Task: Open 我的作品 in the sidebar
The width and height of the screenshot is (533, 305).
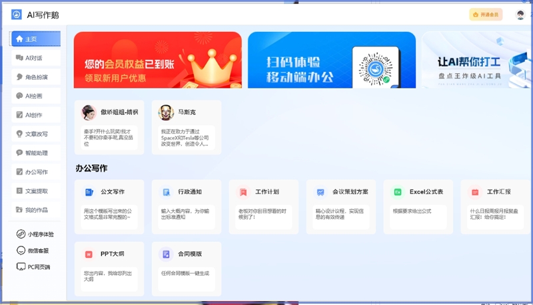Action: tap(36, 210)
